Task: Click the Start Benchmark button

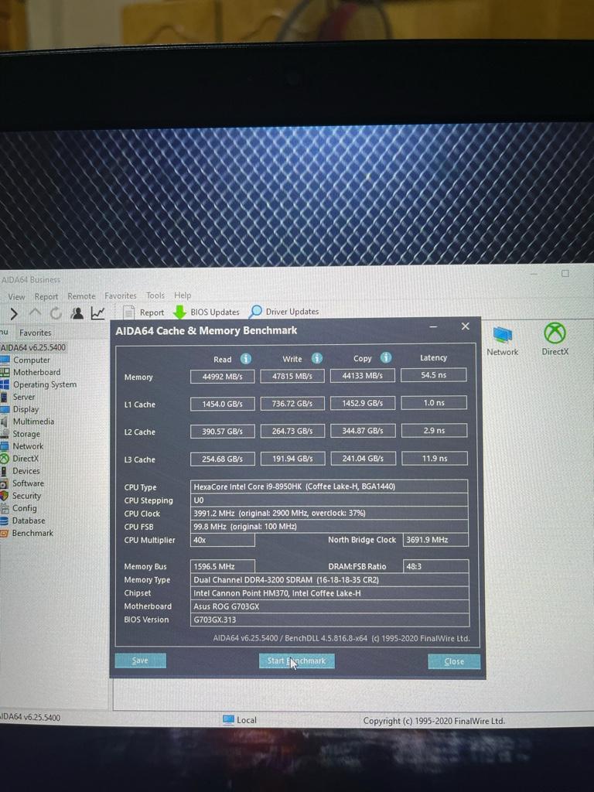Action: 296,661
